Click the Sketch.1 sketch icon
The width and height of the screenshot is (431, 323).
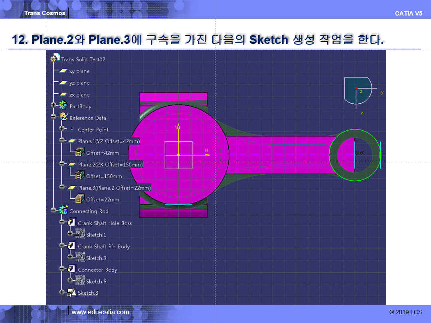click(x=80, y=233)
